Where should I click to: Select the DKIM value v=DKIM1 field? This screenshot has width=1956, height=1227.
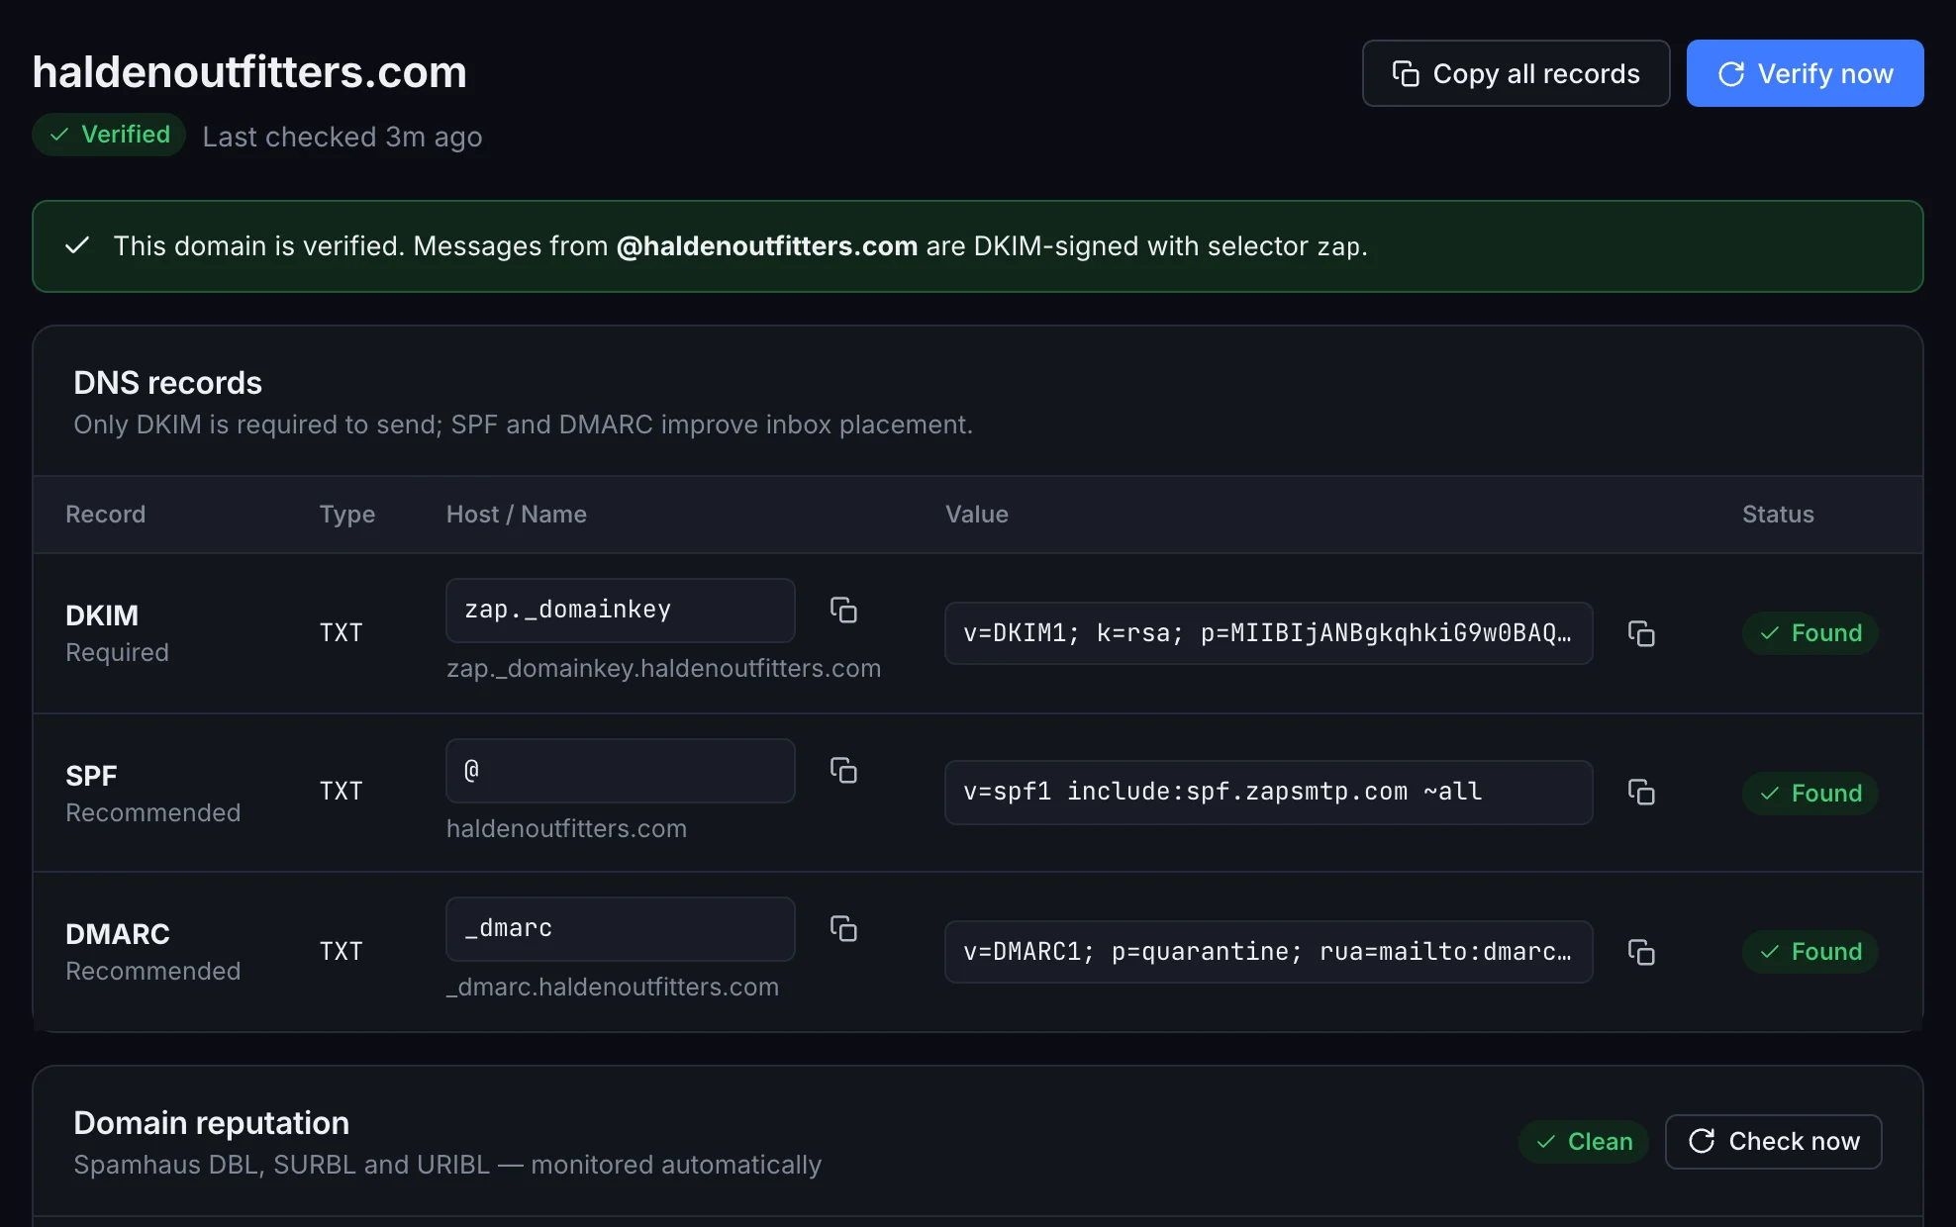point(1269,633)
